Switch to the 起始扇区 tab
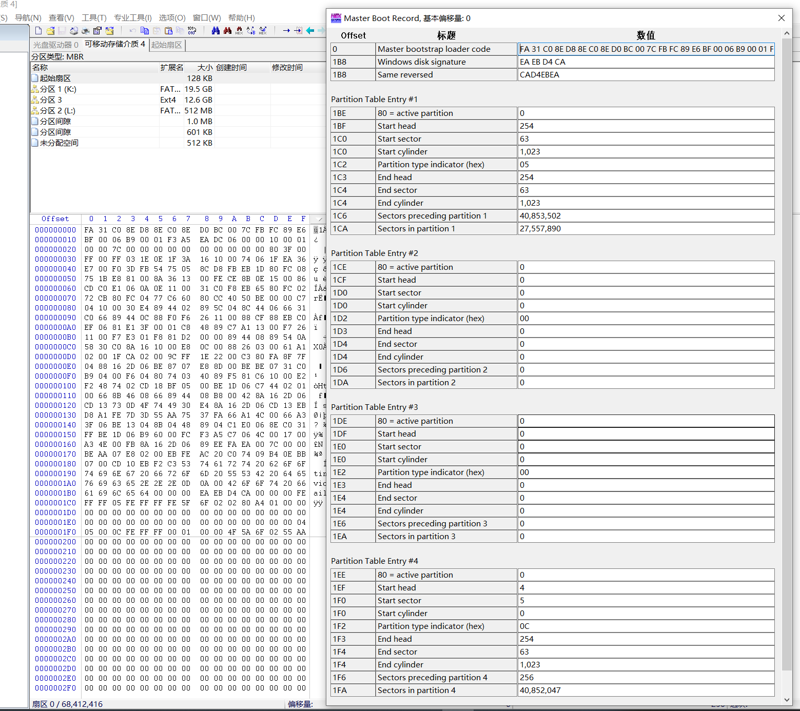The width and height of the screenshot is (800, 711). 167,45
